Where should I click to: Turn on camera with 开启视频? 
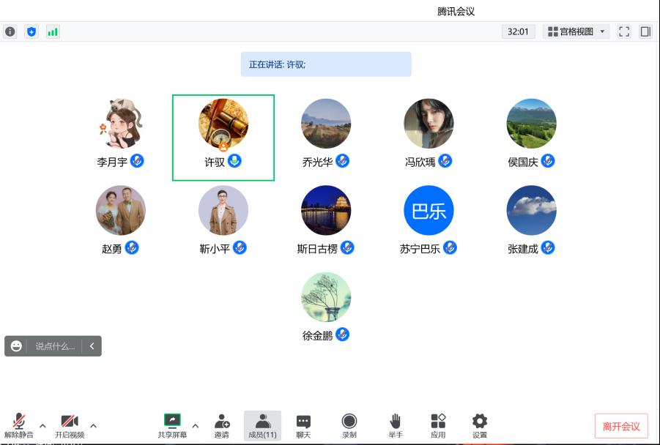click(70, 425)
